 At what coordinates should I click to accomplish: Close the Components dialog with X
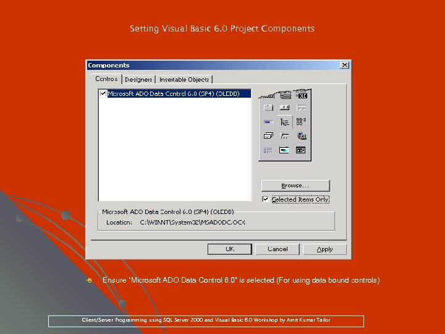point(344,65)
